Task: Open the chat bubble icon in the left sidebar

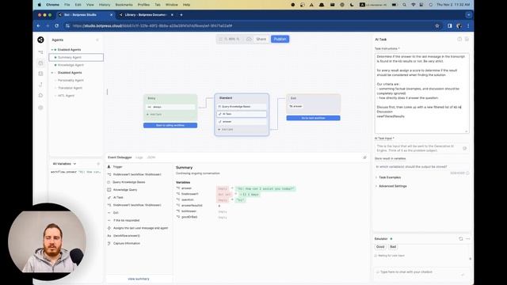Action: pos(40,95)
